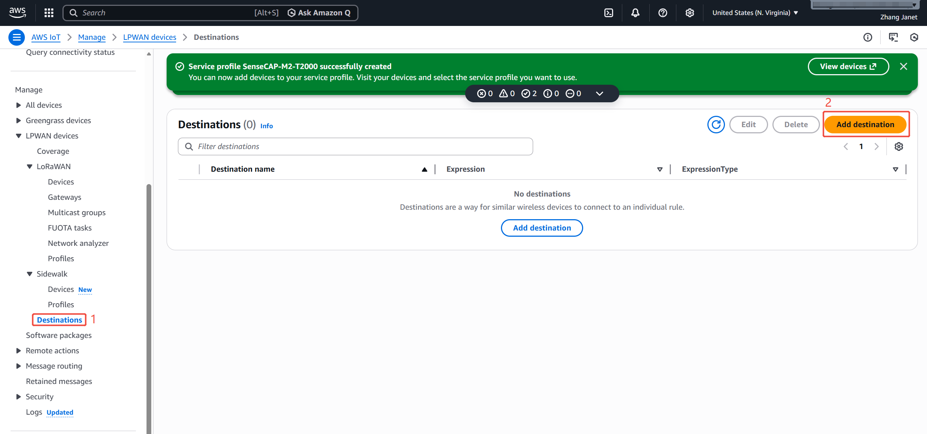Open the region selector dropdown

[755, 13]
